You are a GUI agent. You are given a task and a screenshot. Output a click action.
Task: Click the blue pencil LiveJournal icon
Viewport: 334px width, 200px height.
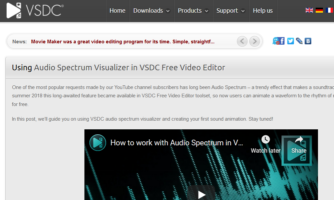299,41
